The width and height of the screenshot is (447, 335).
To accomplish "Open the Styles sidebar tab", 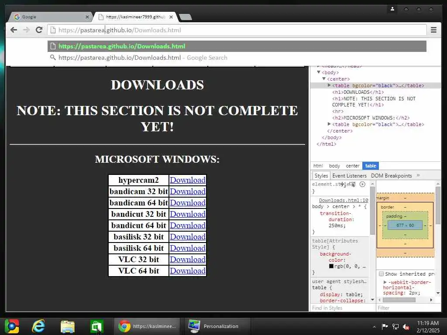I will 321,175.
